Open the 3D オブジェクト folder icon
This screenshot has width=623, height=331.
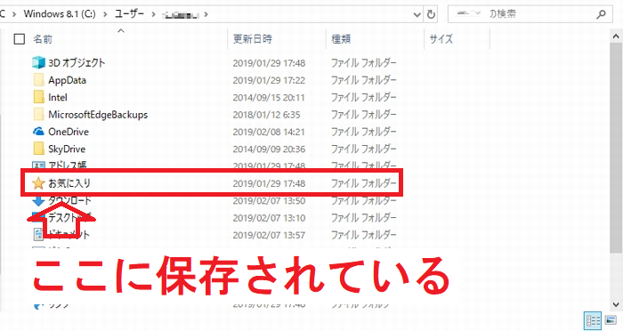coord(38,63)
